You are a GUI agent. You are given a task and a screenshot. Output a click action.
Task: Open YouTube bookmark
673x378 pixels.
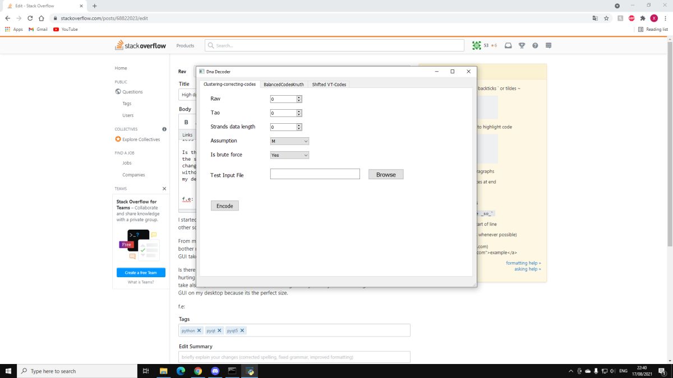(x=66, y=29)
